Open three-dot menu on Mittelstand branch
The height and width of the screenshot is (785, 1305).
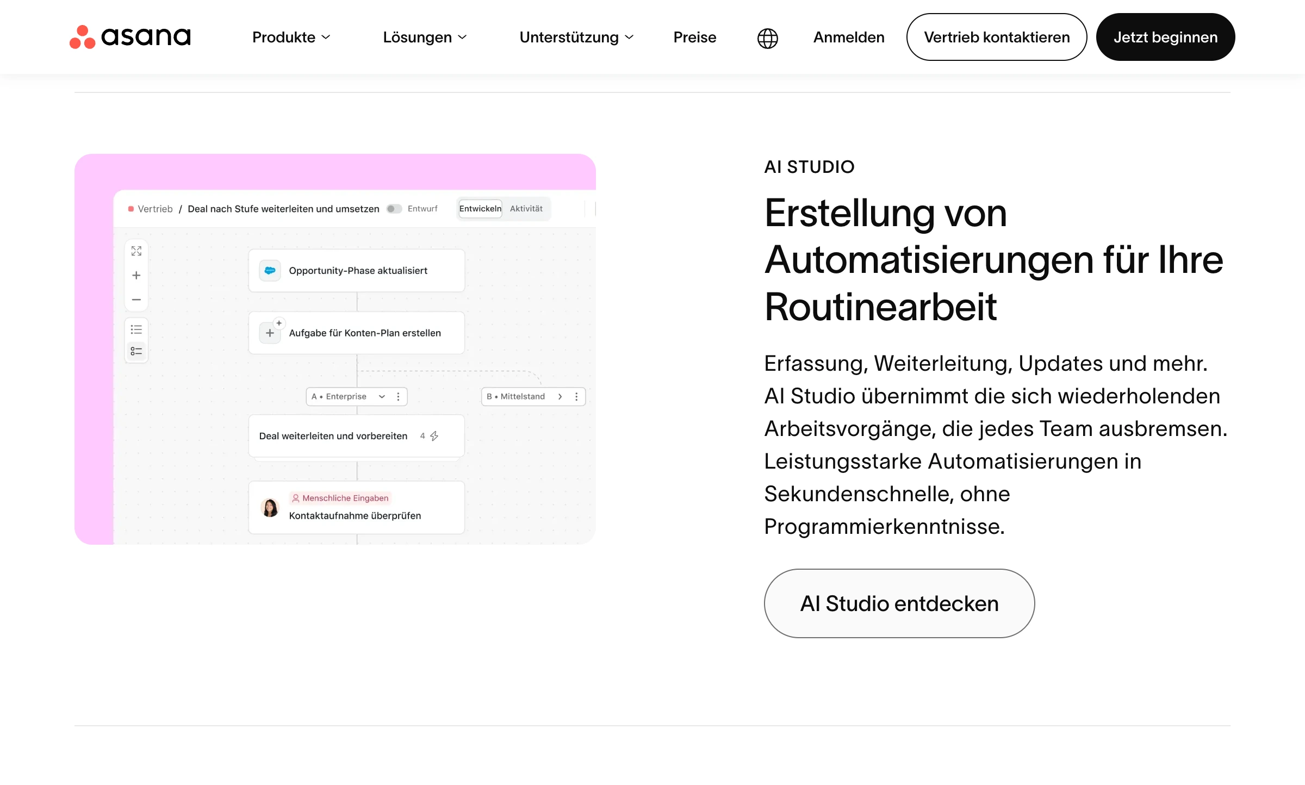click(x=576, y=397)
